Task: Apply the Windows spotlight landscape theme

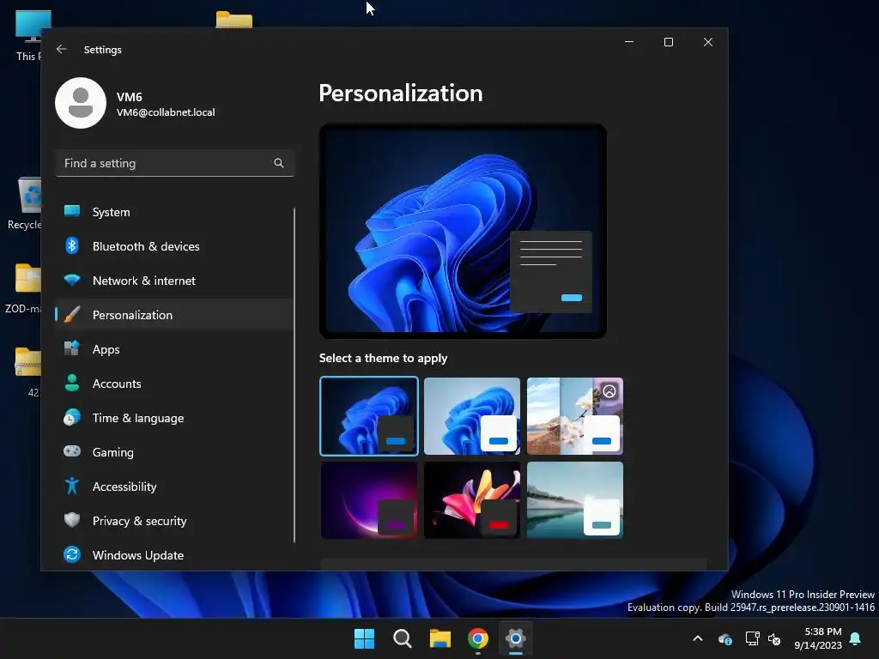Action: click(575, 416)
